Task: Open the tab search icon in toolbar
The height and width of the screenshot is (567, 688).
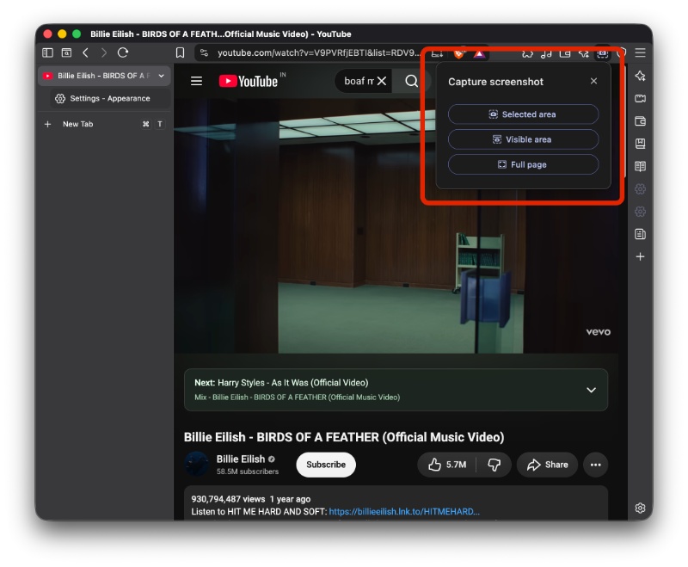Action: [66, 52]
